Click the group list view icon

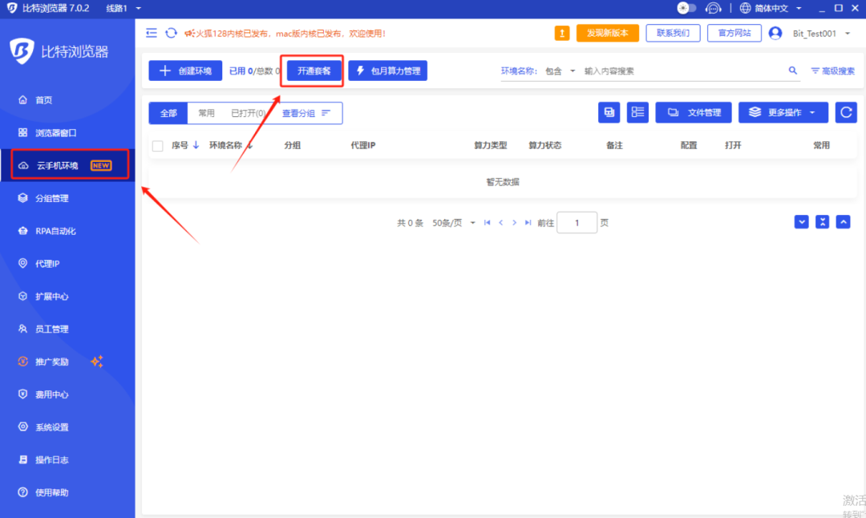637,111
